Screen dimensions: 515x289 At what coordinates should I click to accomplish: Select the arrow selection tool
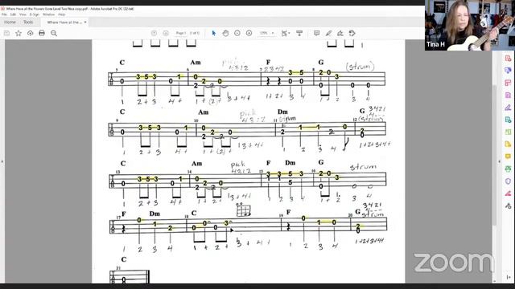(214, 33)
